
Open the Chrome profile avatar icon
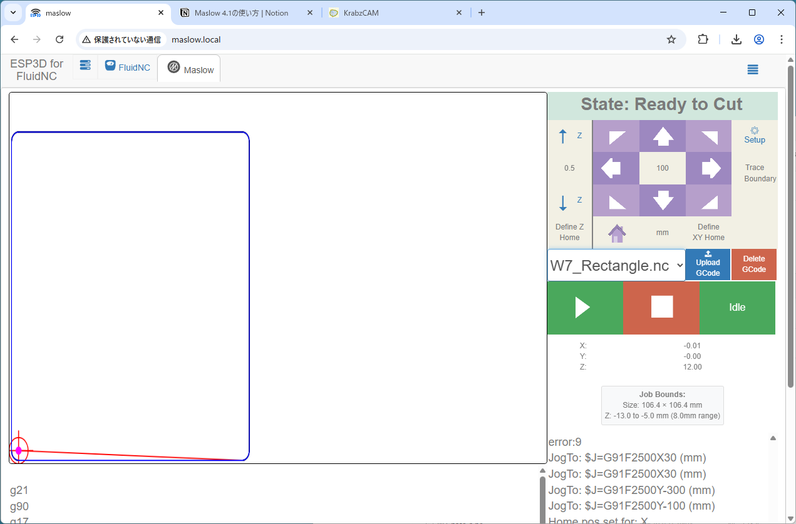[x=759, y=39]
